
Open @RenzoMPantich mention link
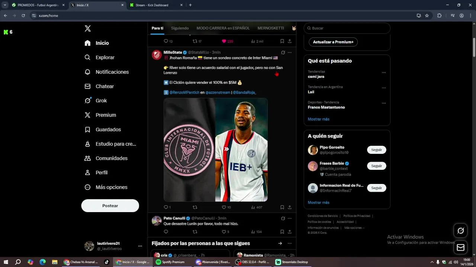(x=184, y=92)
